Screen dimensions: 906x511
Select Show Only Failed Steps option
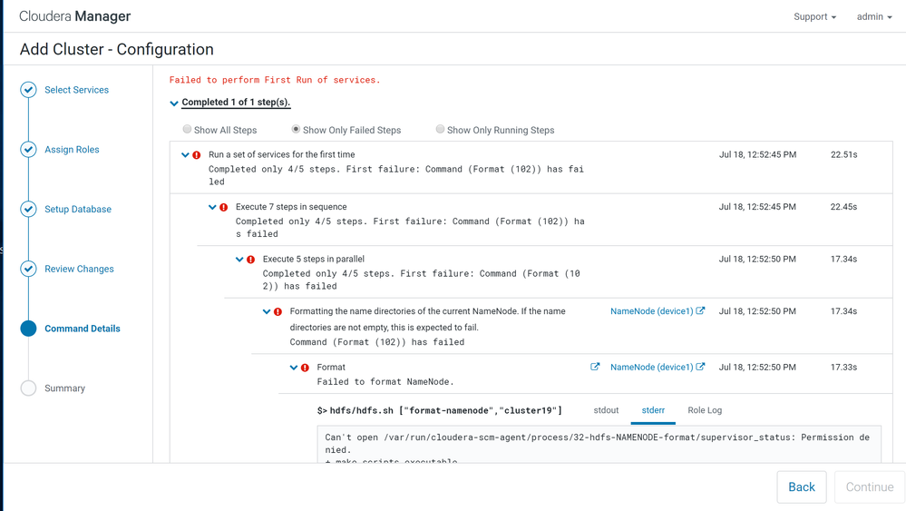[296, 130]
